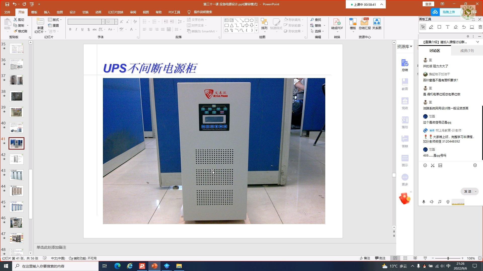Click the 转成PDF icon
This screenshot has height=271, width=483.
(337, 24)
